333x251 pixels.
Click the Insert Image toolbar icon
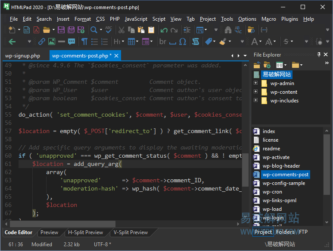click(52, 41)
